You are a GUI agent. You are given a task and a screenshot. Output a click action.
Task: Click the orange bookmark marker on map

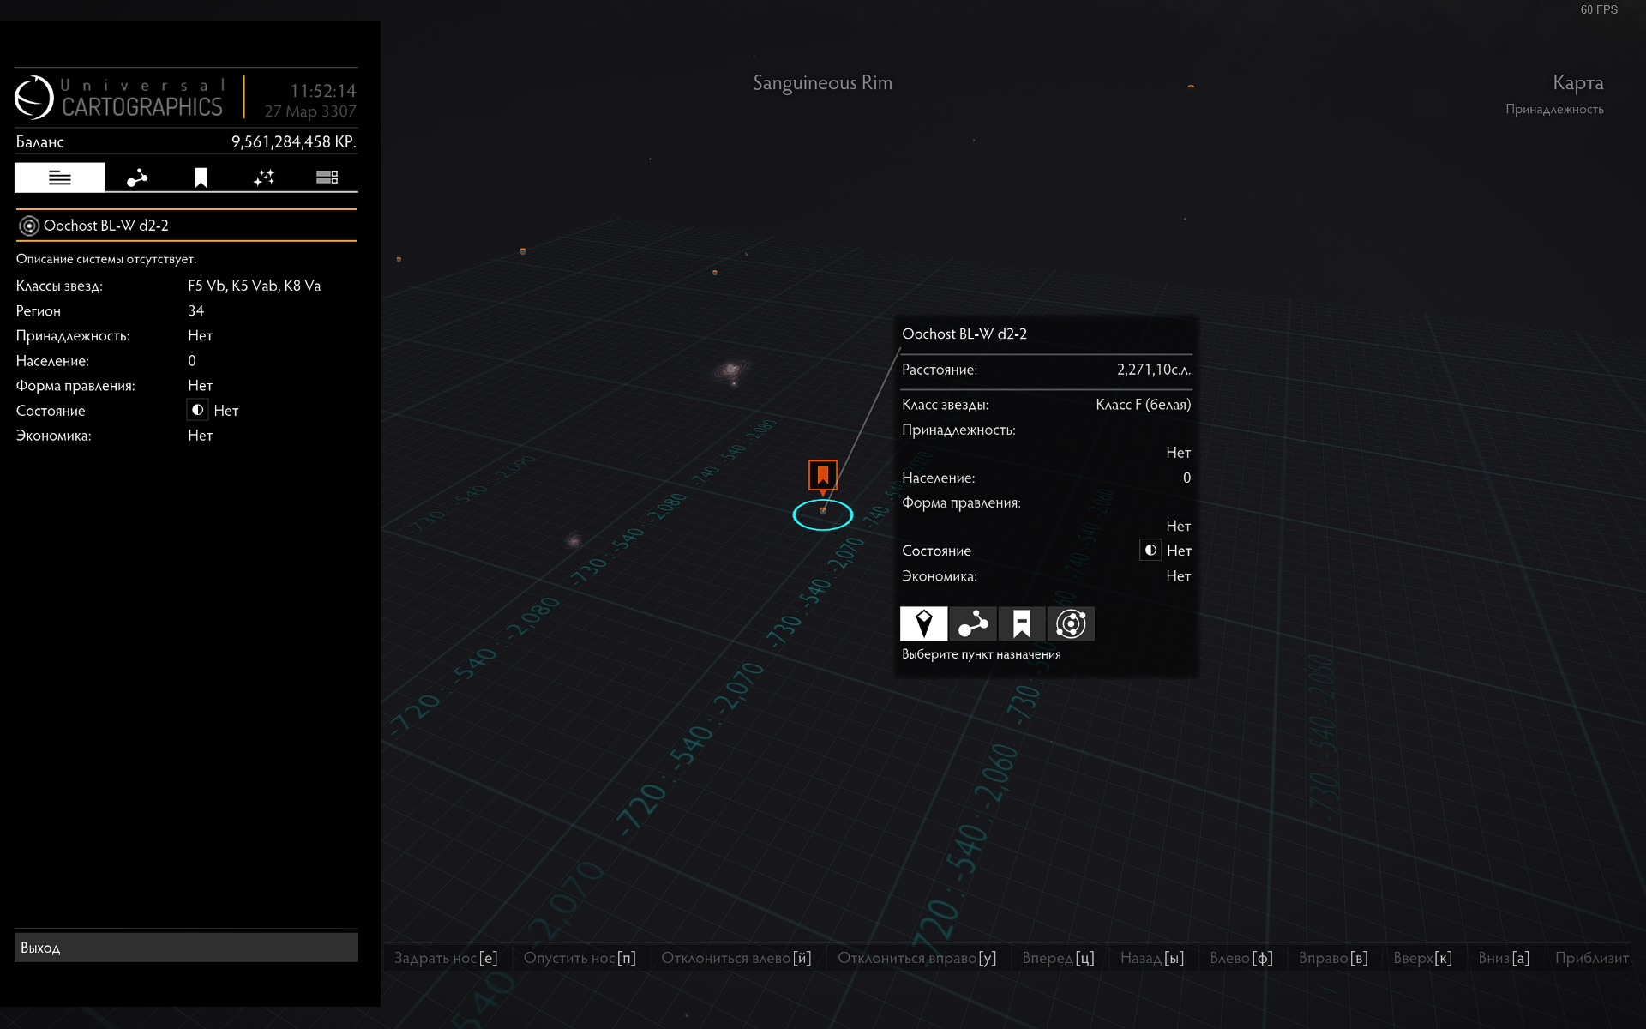point(823,475)
